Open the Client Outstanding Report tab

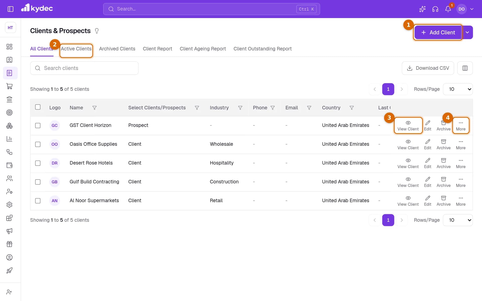pos(263,49)
